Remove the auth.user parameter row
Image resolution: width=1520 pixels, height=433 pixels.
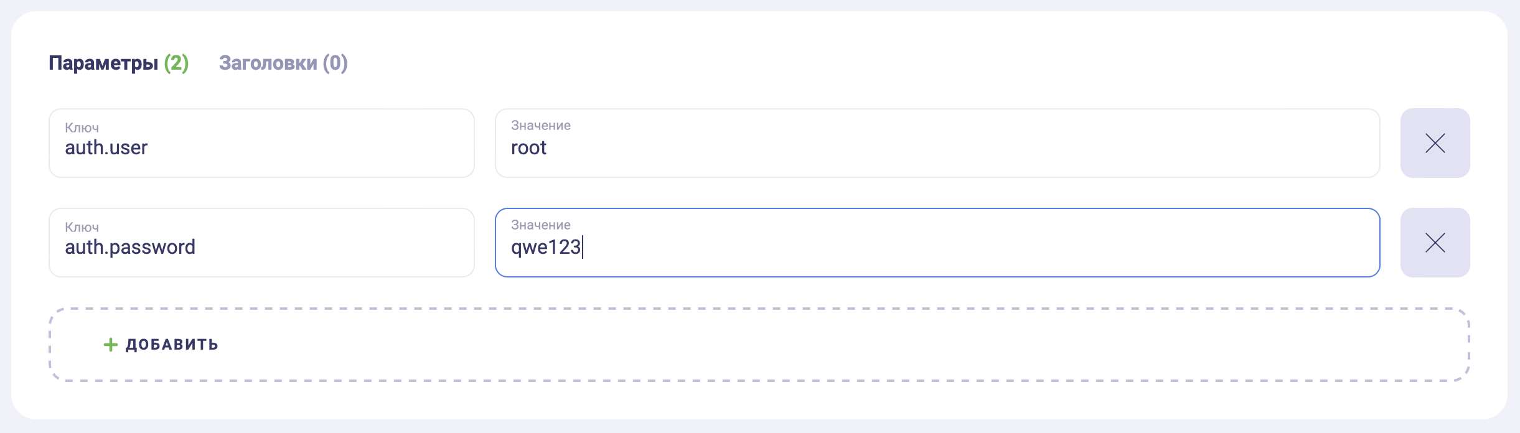(x=1435, y=143)
